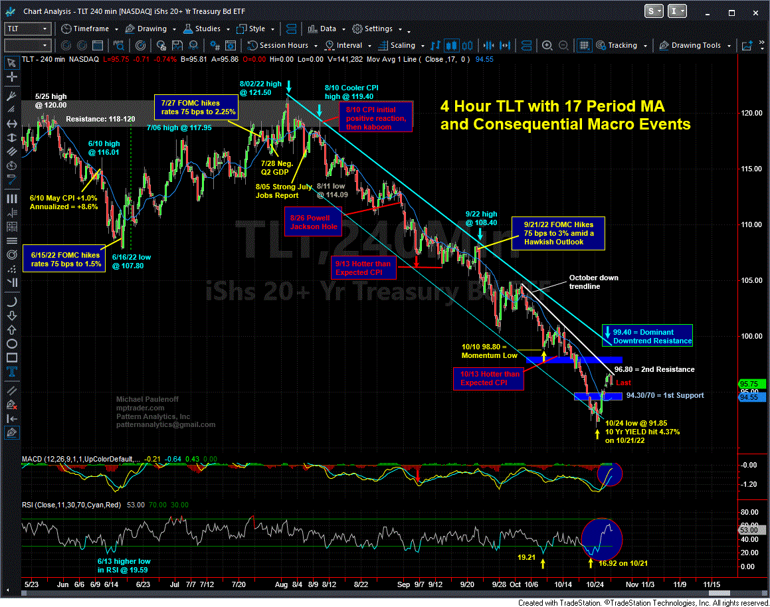Click the blue stacked panels icon beside Style
The image size is (770, 607).
coord(291,29)
